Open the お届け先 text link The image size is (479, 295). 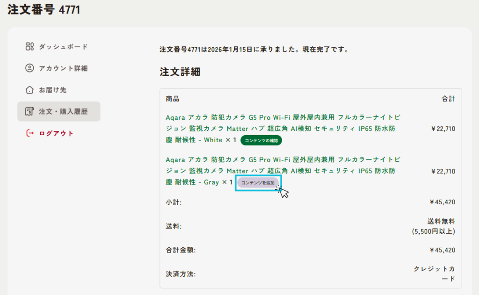(x=52, y=90)
